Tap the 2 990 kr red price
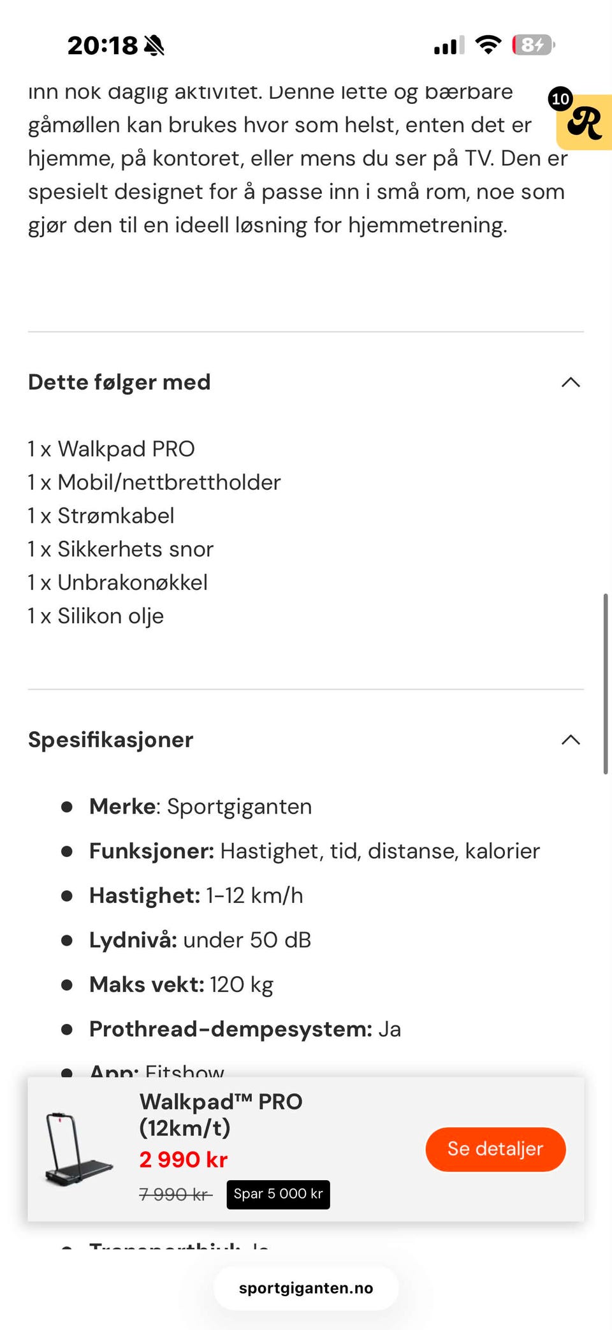 [184, 1159]
